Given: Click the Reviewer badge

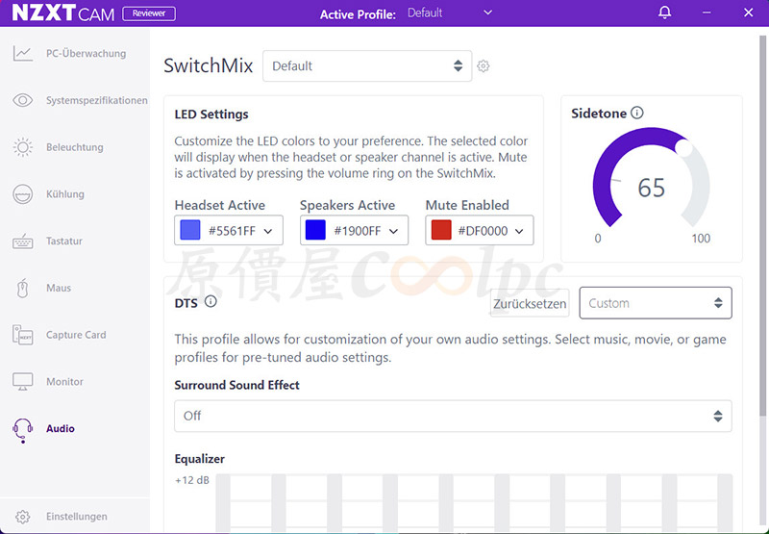Looking at the screenshot, I should pyautogui.click(x=149, y=13).
